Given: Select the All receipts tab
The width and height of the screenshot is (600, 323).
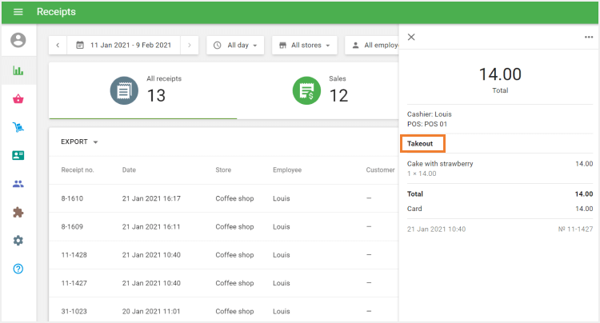Looking at the screenshot, I should (142, 90).
